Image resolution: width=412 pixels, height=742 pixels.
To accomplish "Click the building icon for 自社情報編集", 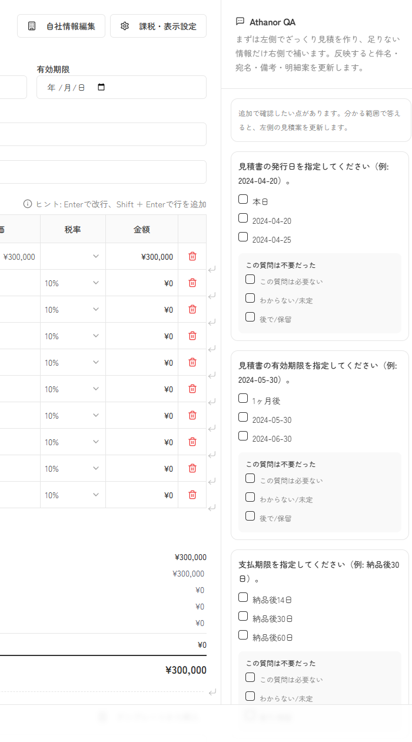I will pyautogui.click(x=32, y=26).
